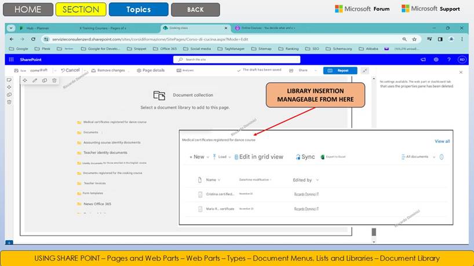Open SharePoint settings gear

click(436, 60)
